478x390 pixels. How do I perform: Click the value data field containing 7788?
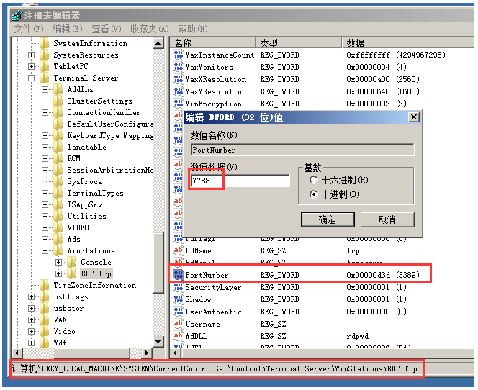(x=240, y=181)
